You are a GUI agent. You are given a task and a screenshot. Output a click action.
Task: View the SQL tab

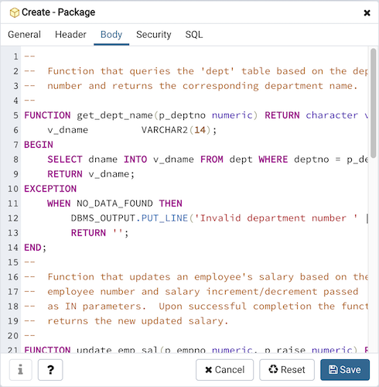(x=194, y=35)
